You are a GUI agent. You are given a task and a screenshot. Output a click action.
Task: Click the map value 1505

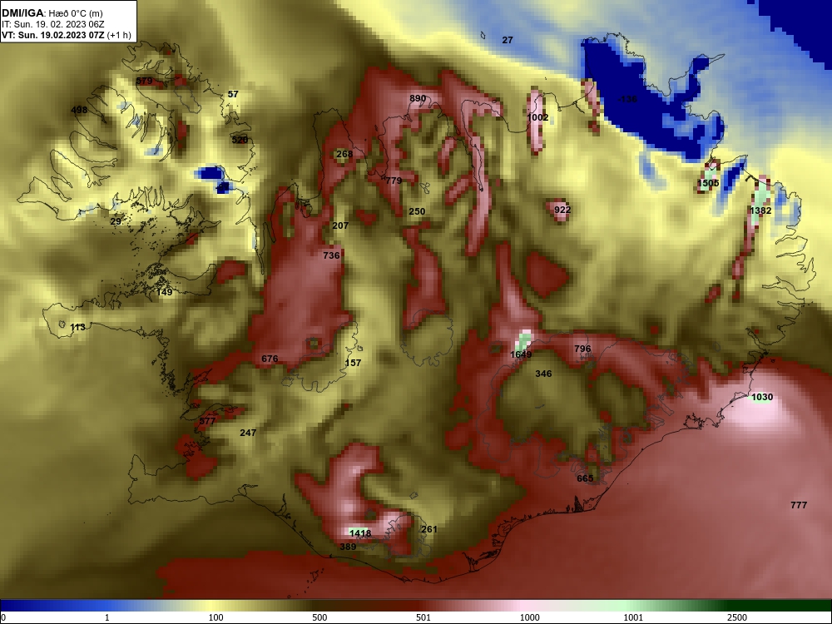pos(708,183)
